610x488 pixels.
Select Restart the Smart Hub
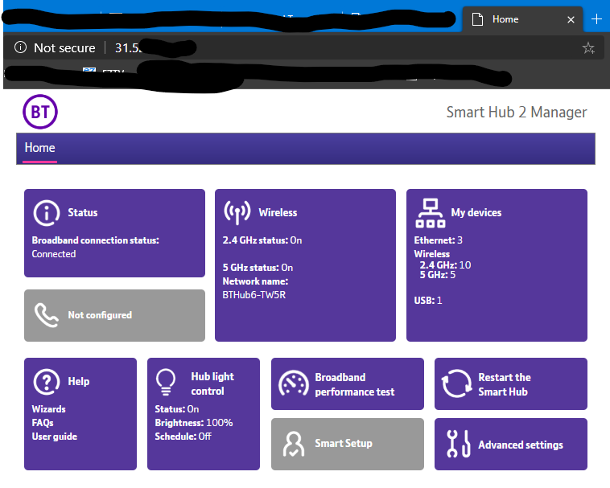coord(505,384)
